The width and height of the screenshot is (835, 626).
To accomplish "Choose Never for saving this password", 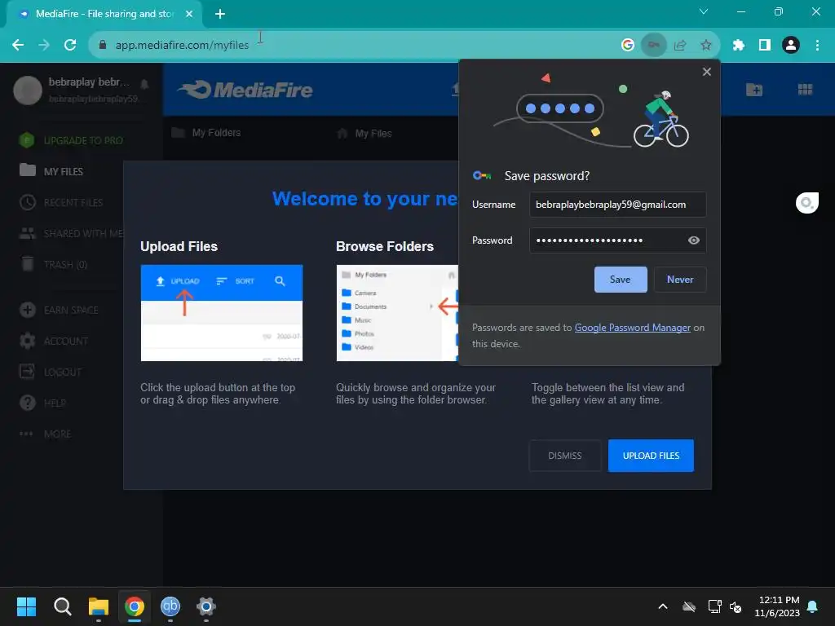I will coord(679,280).
